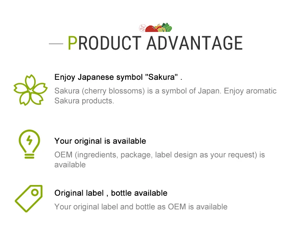Click the green letter P in the heading
Viewport: 298px width, 233px height.
72,43
